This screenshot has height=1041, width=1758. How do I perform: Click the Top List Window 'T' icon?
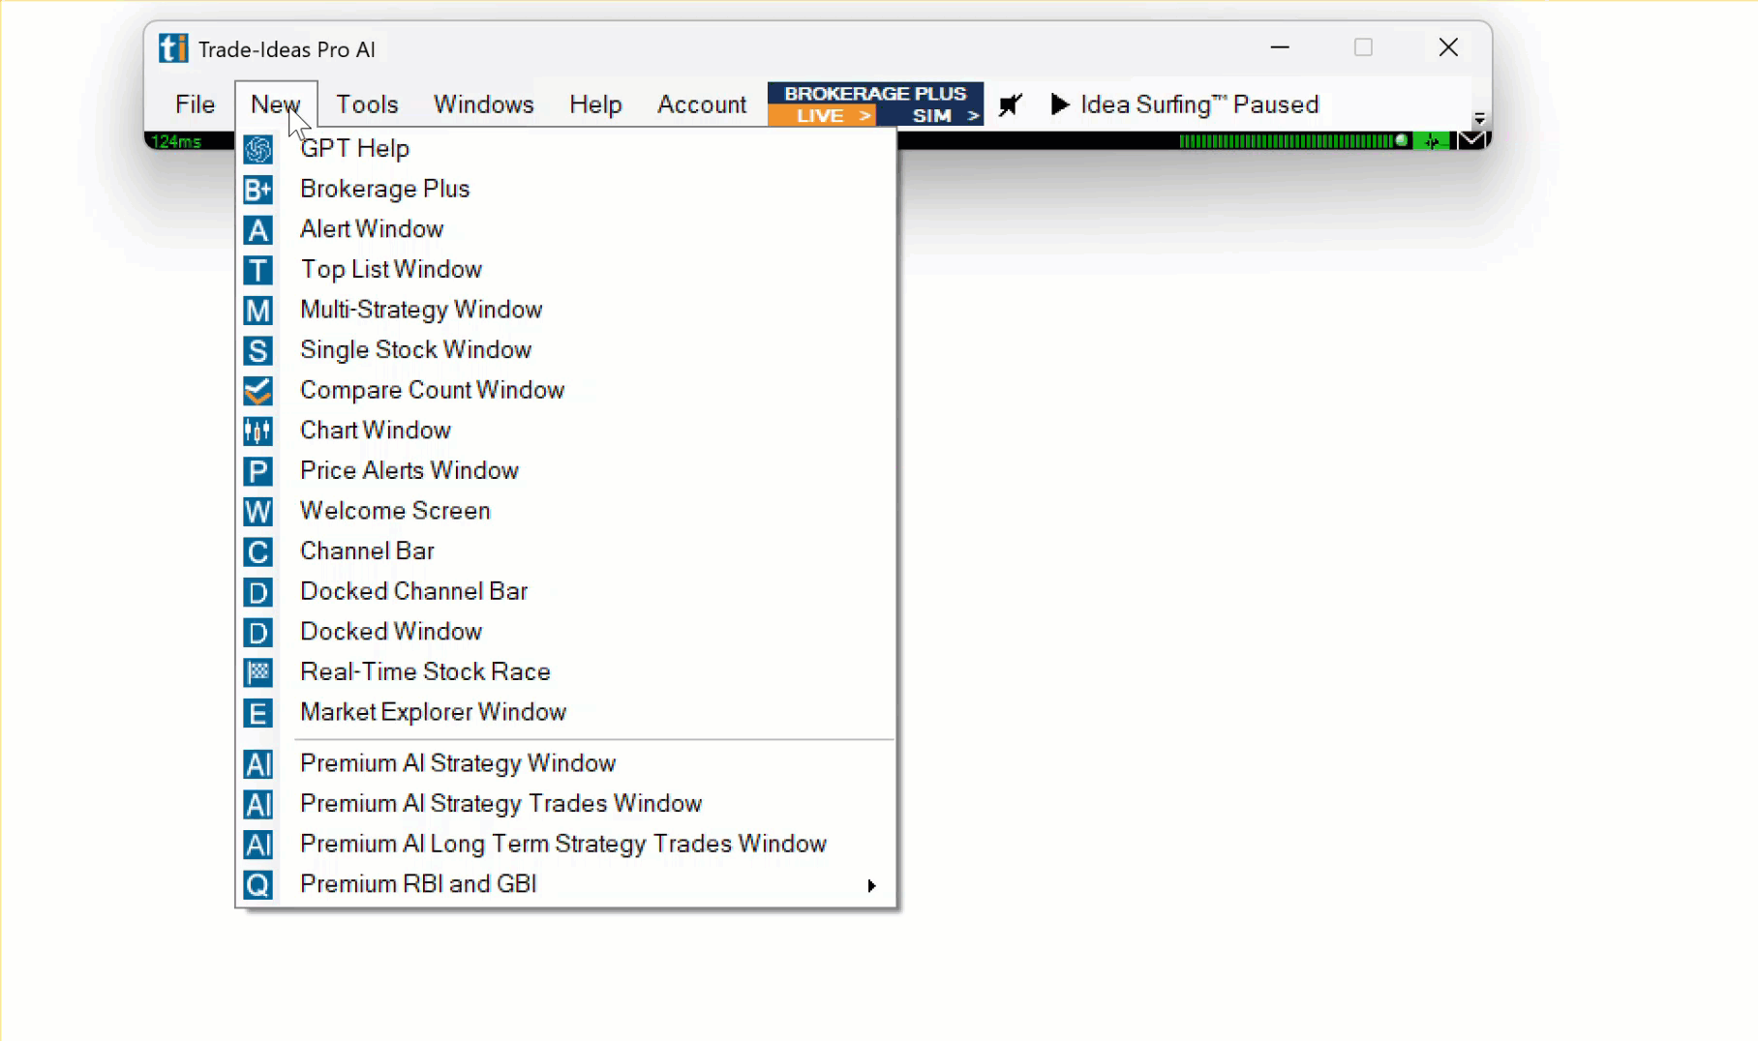point(258,270)
